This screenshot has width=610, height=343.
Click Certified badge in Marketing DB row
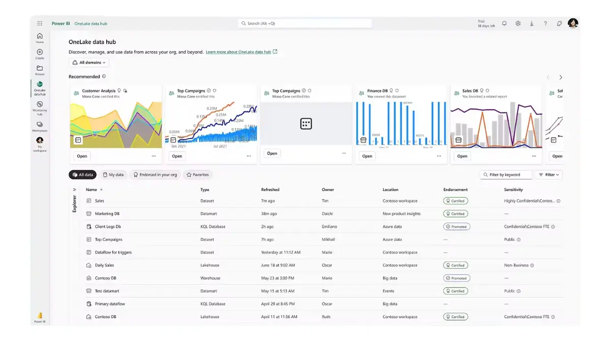click(455, 214)
